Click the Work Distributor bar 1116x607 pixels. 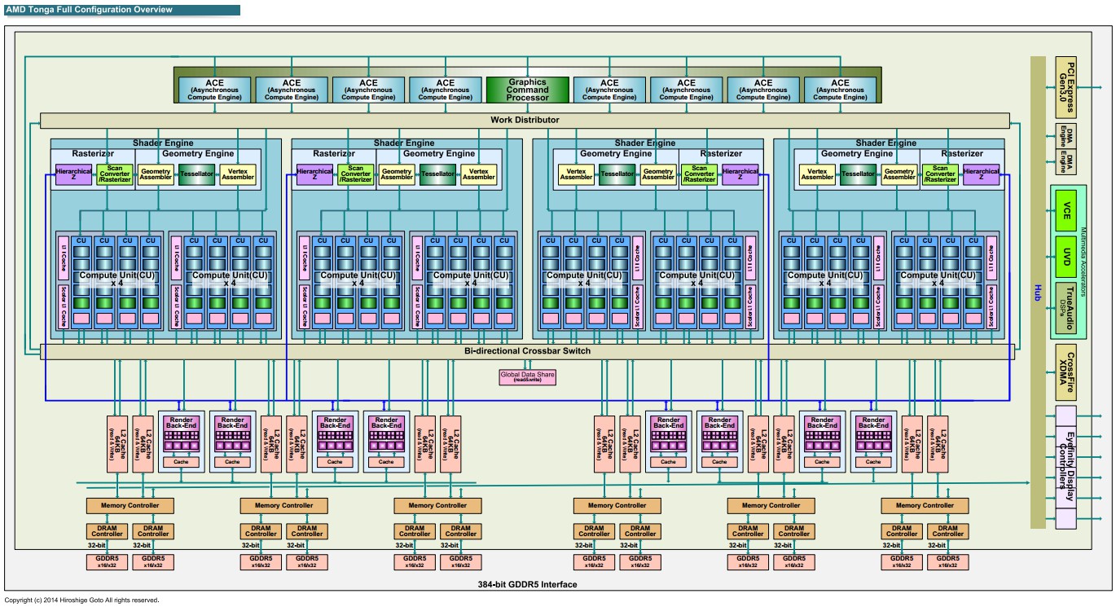coord(525,121)
